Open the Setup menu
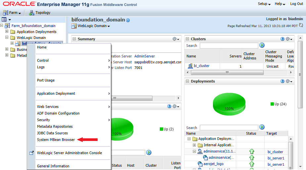The image size is (306, 170). [x=264, y=4]
